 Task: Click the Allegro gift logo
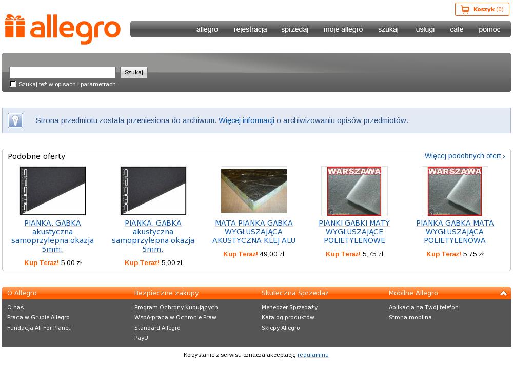(x=63, y=29)
